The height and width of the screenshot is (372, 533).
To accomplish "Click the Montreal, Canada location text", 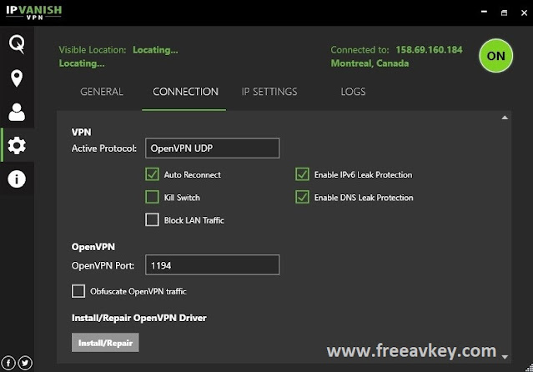I will pos(370,63).
